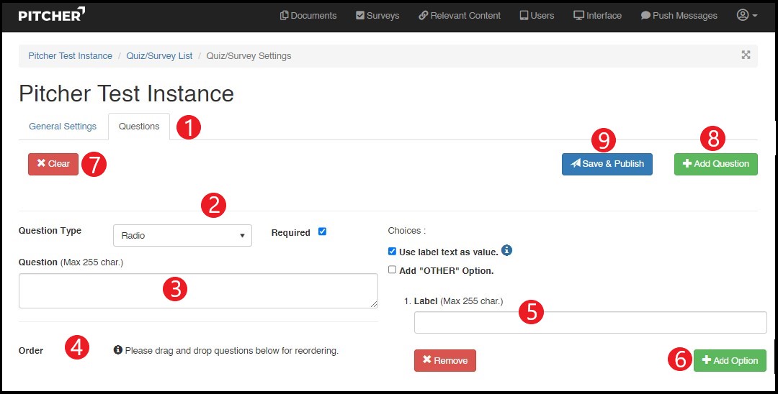Screen dimensions: 778x394
Task: Click the info icon beside label value option
Action: pyautogui.click(x=506, y=251)
